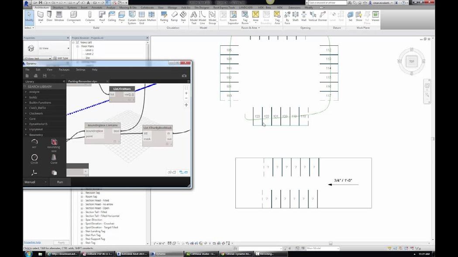Click the Revit keyword search field
The width and height of the screenshot is (458, 257).
327,3
